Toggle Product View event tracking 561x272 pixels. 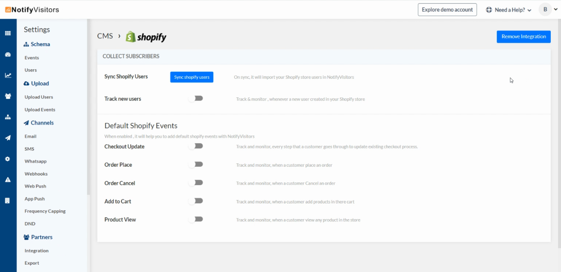[196, 219]
